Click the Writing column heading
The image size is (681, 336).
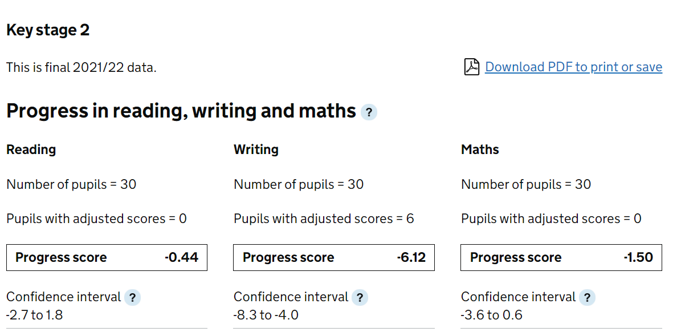(x=256, y=149)
